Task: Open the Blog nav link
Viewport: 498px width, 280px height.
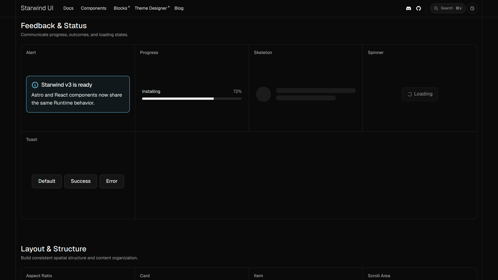Action: [x=179, y=8]
